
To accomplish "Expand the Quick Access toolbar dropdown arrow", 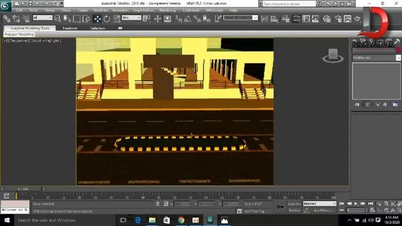I will point(62,3).
